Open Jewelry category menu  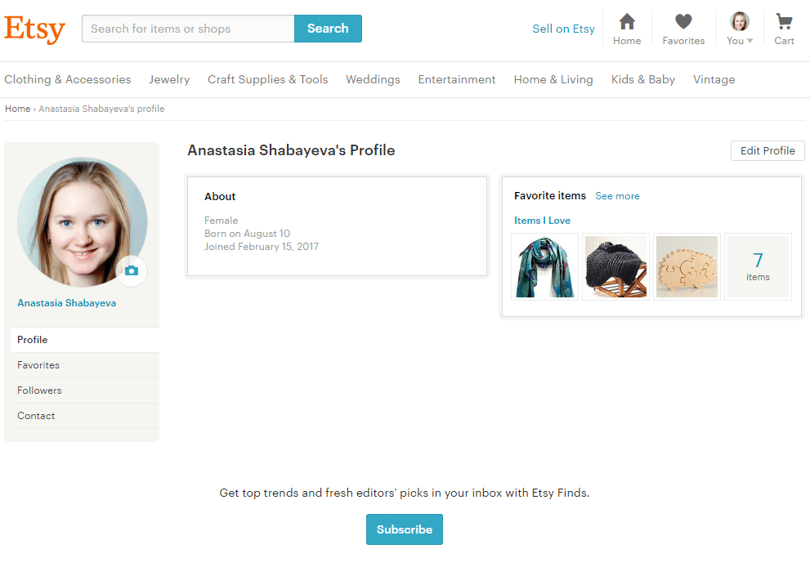169,79
